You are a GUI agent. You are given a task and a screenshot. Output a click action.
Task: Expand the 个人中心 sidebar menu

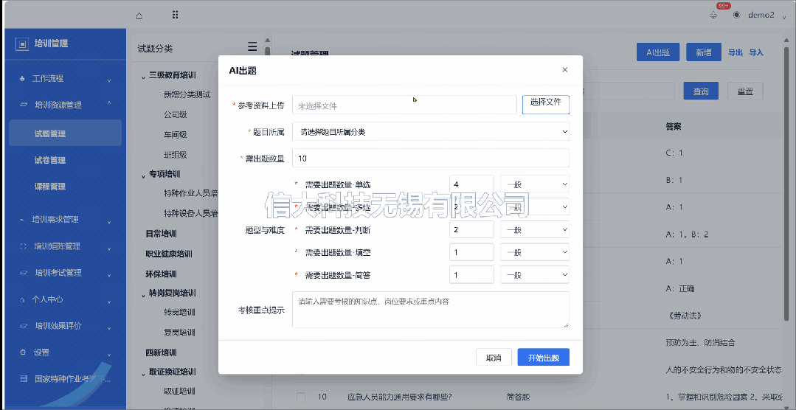(109, 301)
